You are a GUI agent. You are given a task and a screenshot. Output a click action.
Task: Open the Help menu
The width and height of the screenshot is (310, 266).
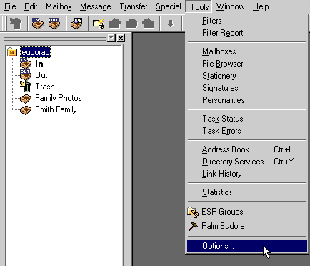point(261,6)
